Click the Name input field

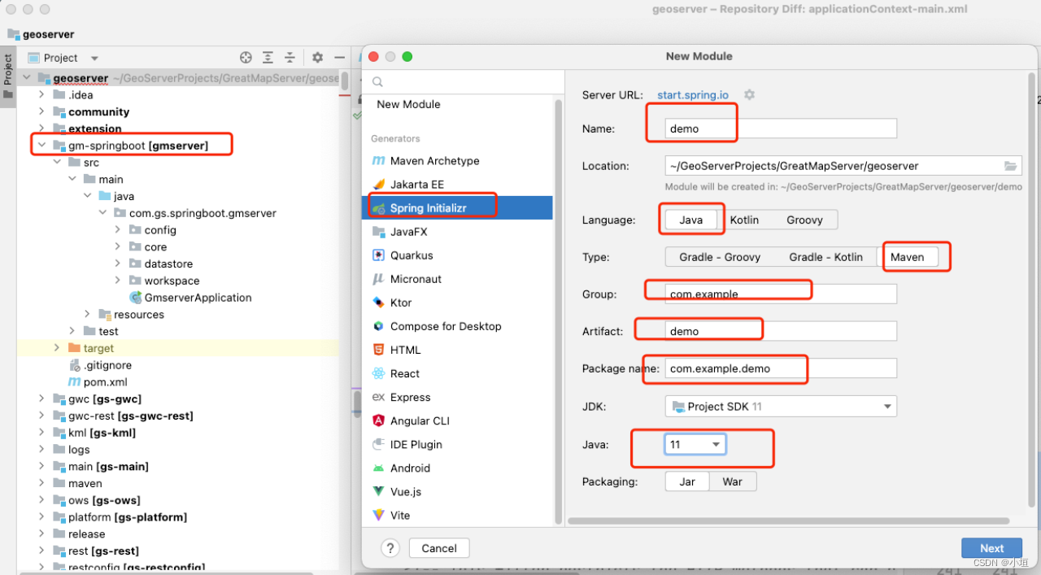(781, 129)
